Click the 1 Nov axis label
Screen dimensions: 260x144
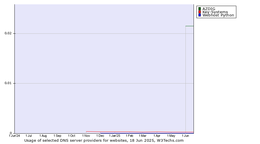[86, 136]
